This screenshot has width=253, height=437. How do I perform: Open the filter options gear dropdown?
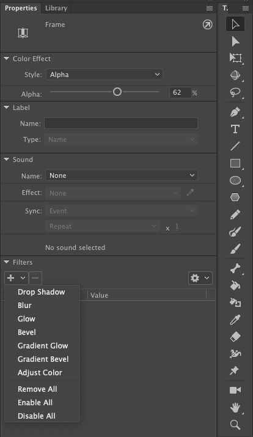click(x=200, y=278)
